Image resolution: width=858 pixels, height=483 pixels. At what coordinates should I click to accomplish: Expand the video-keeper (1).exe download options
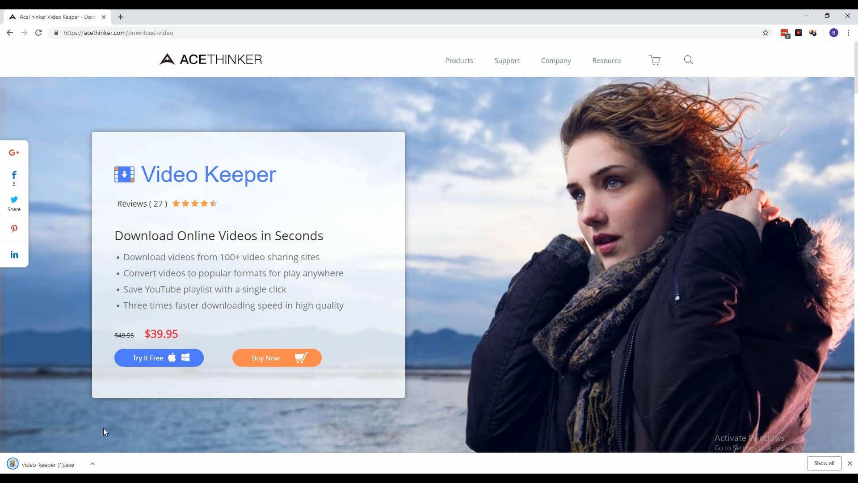coord(93,464)
